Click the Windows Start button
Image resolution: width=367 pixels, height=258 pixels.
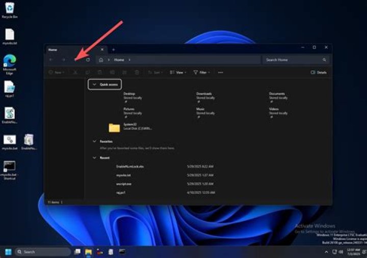pyautogui.click(x=8, y=251)
